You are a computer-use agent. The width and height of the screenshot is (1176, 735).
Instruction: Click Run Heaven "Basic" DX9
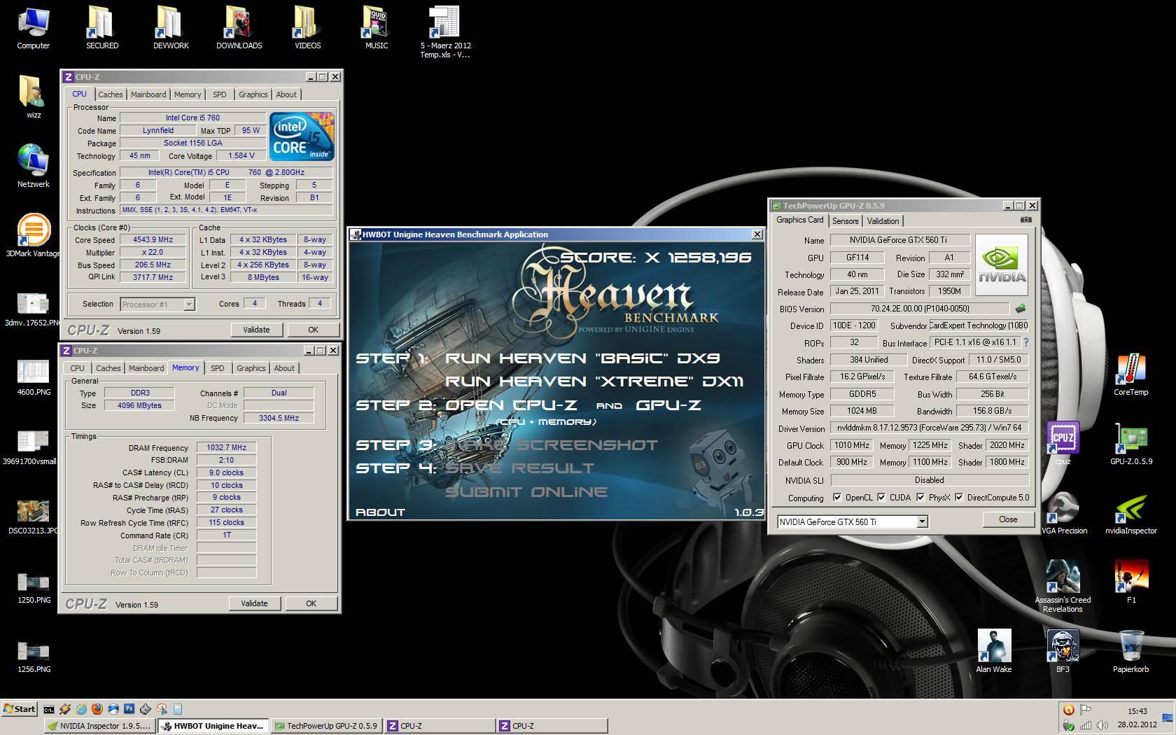(582, 358)
